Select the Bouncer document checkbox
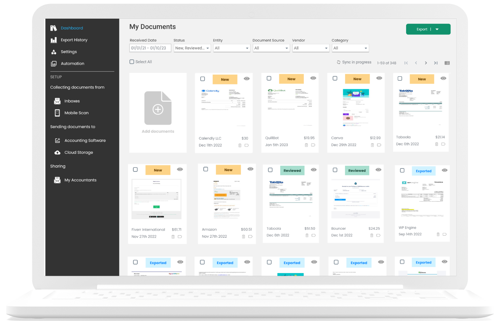This screenshot has width=499, height=326. click(x=335, y=170)
